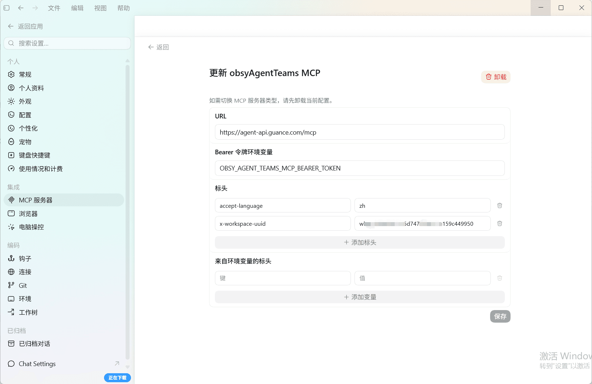Screen dimensions: 592x384
Task: Open 个性化 personalization icon
Action: pos(11,128)
